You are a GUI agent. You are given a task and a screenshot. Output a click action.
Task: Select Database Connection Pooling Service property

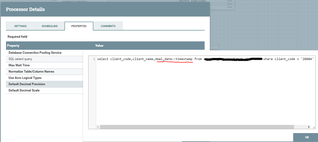45,53
